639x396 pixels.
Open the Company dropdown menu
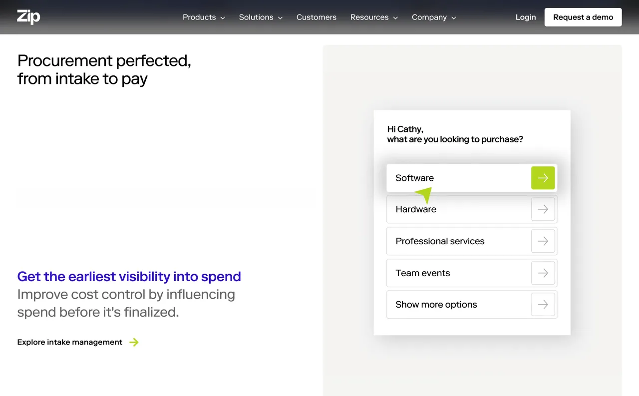coord(433,17)
